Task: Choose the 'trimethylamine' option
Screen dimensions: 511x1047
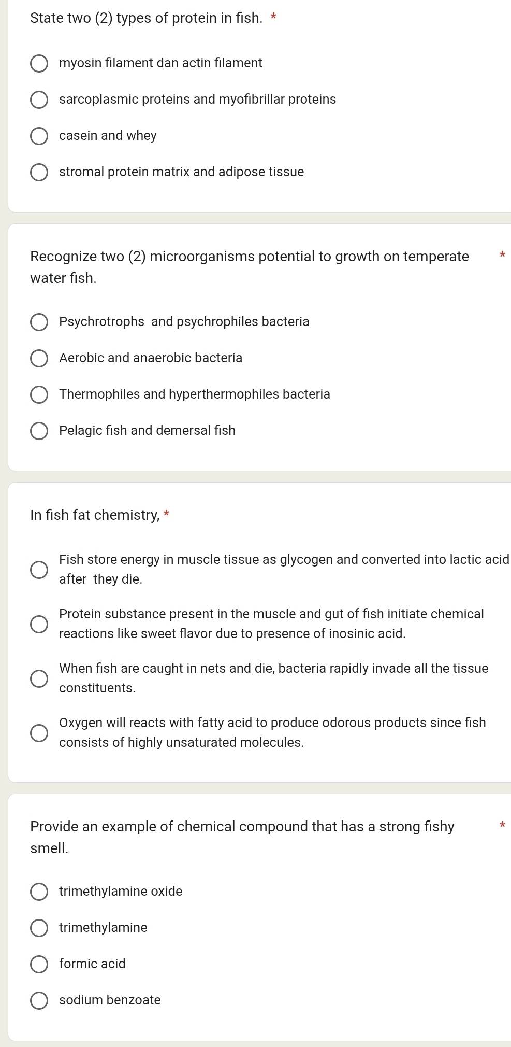Action: click(x=39, y=928)
